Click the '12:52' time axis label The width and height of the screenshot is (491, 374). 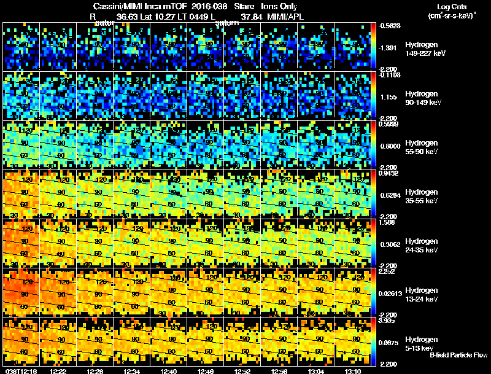coord(242,371)
